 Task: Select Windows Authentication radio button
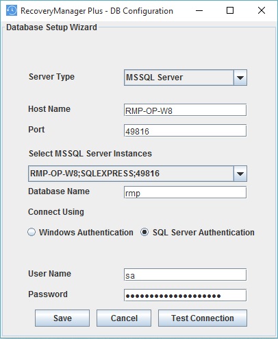pos(31,232)
